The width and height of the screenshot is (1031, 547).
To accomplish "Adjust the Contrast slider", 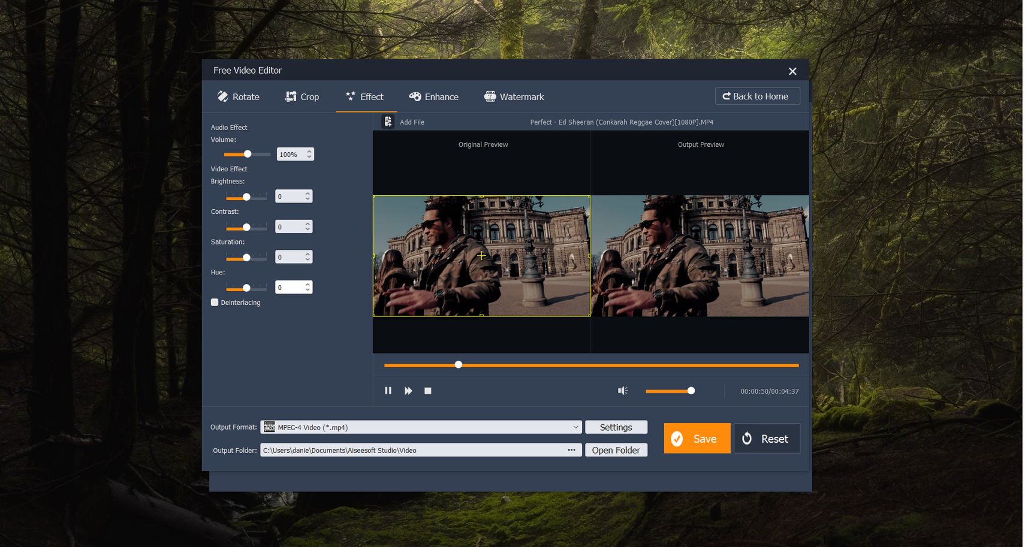I will tap(246, 227).
